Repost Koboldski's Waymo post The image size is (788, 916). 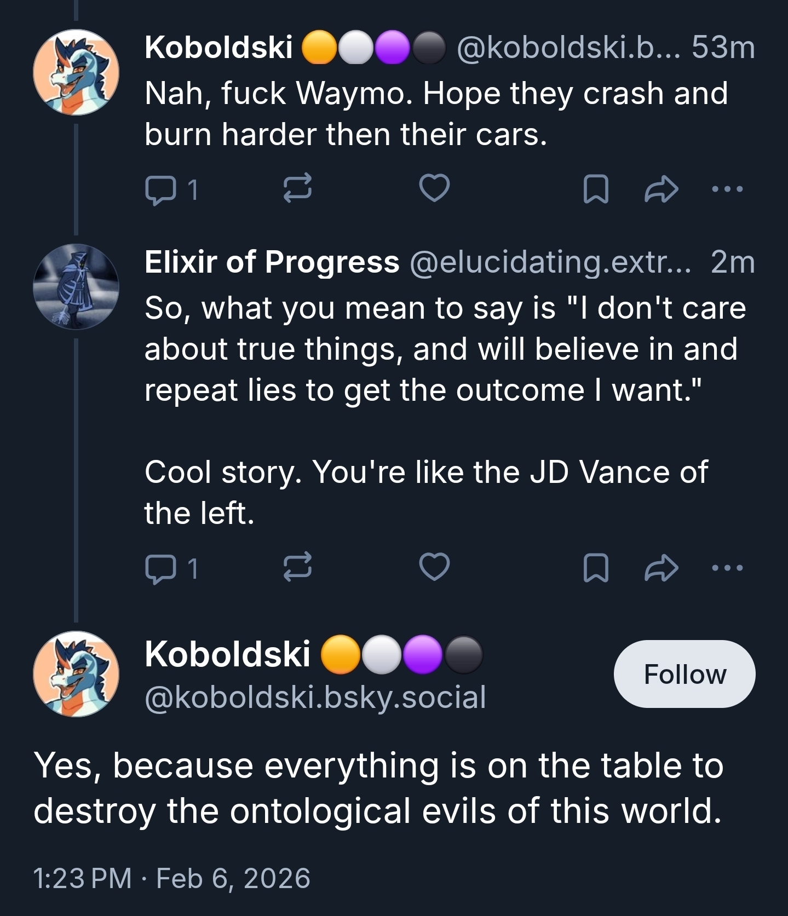(x=297, y=189)
